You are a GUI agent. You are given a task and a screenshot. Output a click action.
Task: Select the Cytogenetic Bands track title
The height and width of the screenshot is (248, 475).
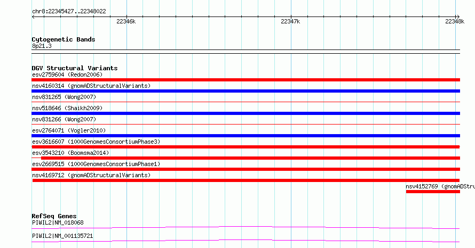64,39
